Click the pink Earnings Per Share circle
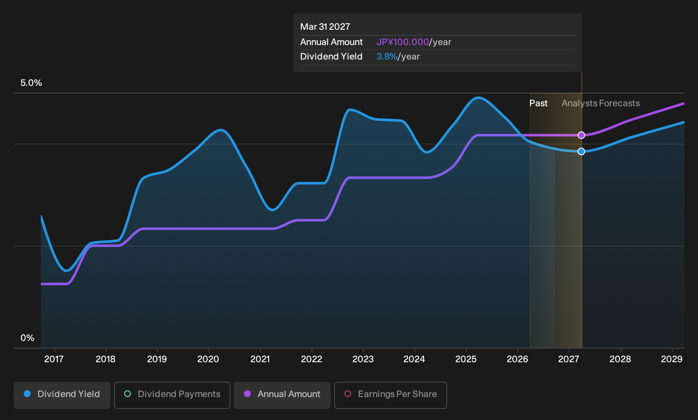This screenshot has height=420, width=698. (348, 394)
